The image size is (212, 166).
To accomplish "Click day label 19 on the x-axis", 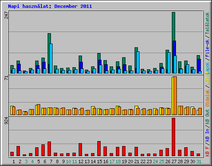I will coord(124,161).
